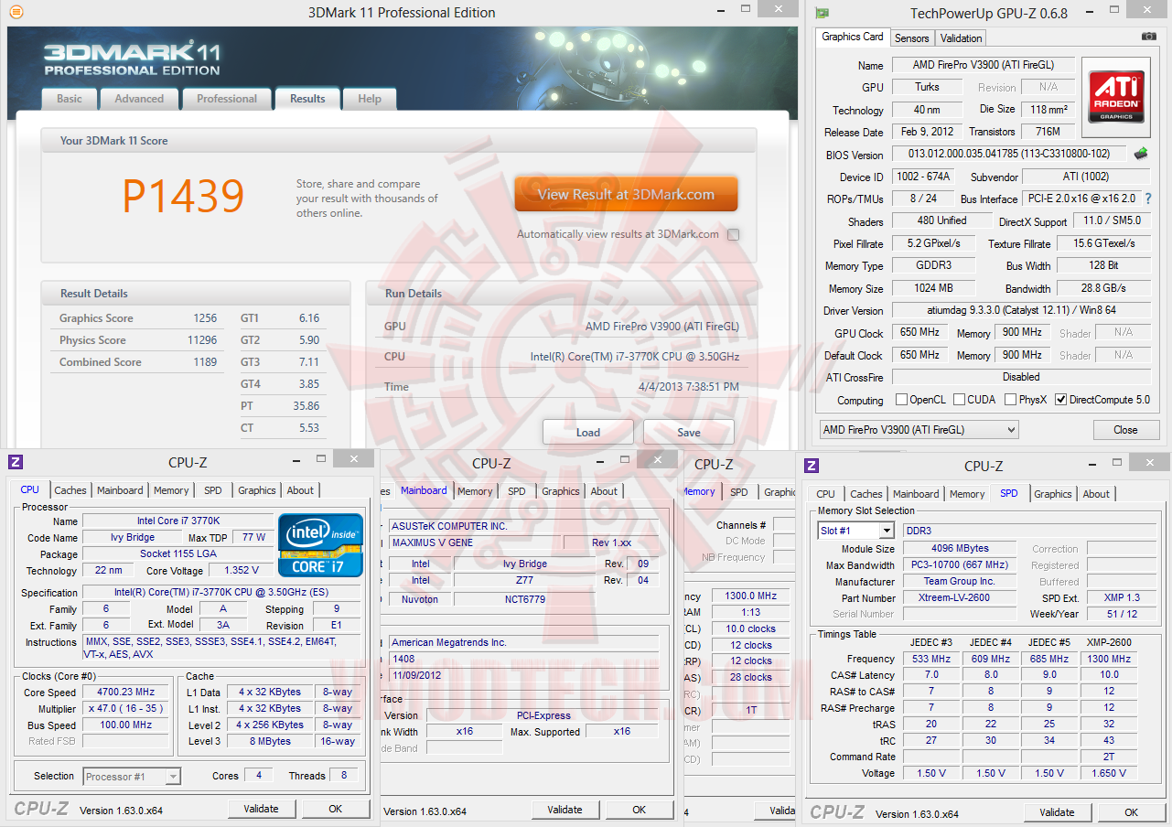Click OK in the CPU-Z CPU-tab window
Screen dimensions: 1172x827
336,809
